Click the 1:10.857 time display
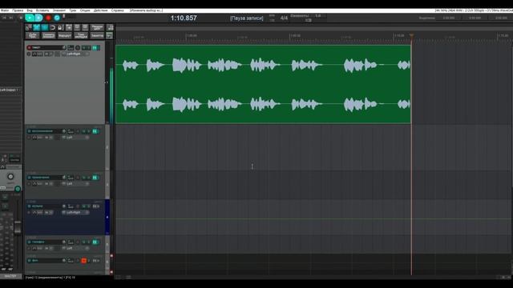Viewport: 513px width, 288px height. [184, 18]
